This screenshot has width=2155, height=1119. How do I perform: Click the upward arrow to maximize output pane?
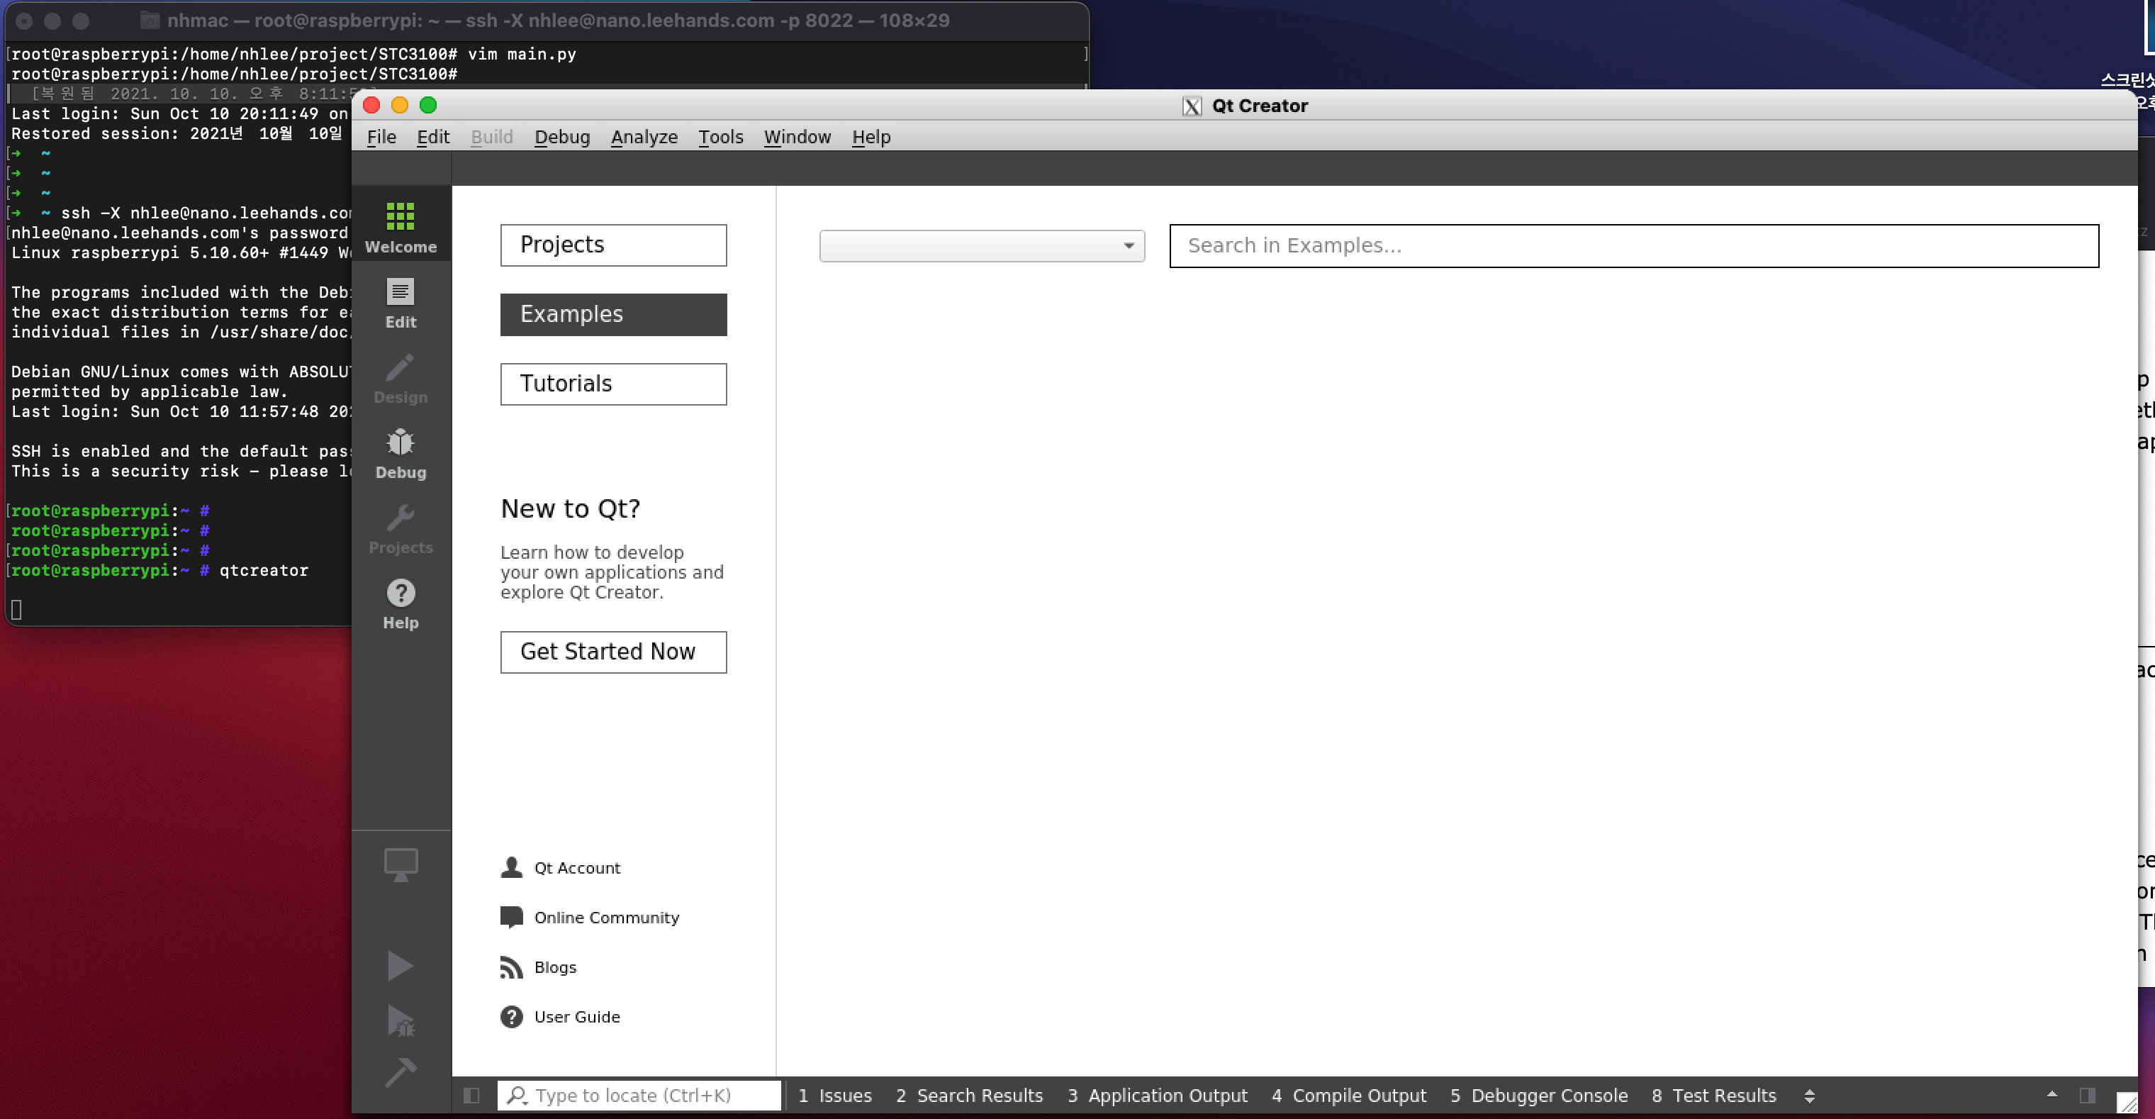[2052, 1095]
